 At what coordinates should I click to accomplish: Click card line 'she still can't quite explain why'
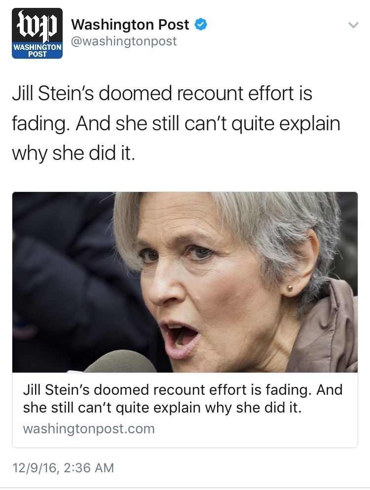127,408
